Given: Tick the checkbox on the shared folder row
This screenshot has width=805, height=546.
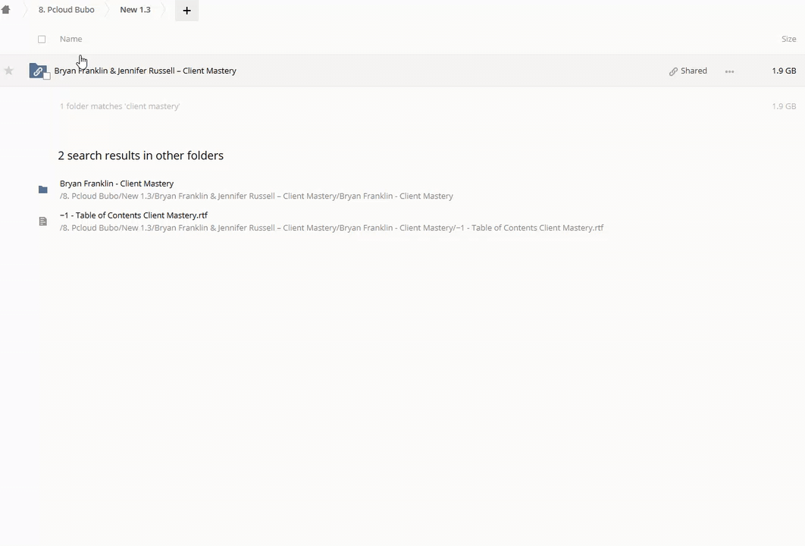Looking at the screenshot, I should tap(47, 77).
